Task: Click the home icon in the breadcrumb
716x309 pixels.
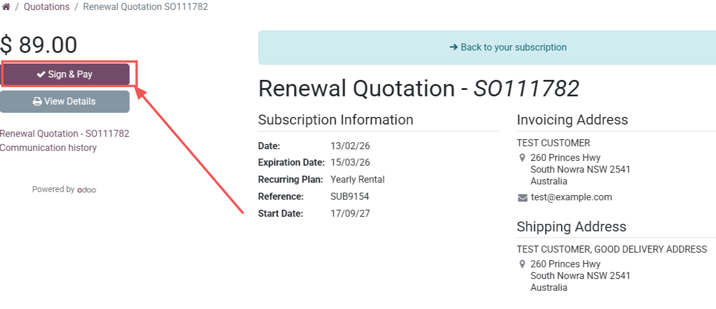Action: [6, 7]
